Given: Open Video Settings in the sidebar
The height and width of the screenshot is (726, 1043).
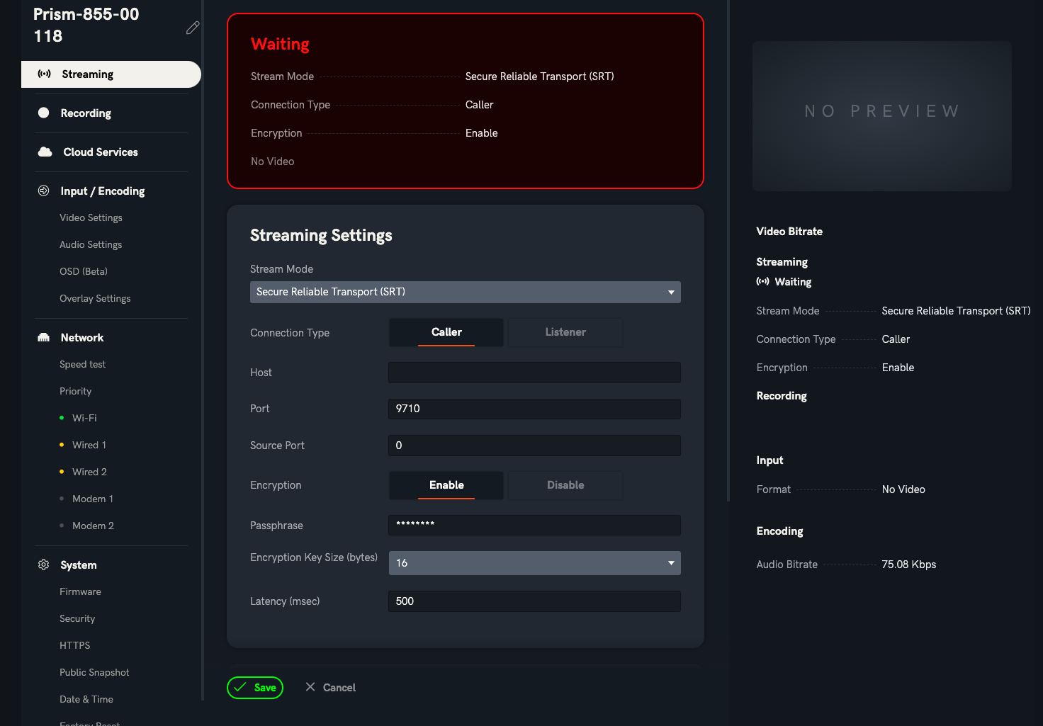Looking at the screenshot, I should 91,218.
